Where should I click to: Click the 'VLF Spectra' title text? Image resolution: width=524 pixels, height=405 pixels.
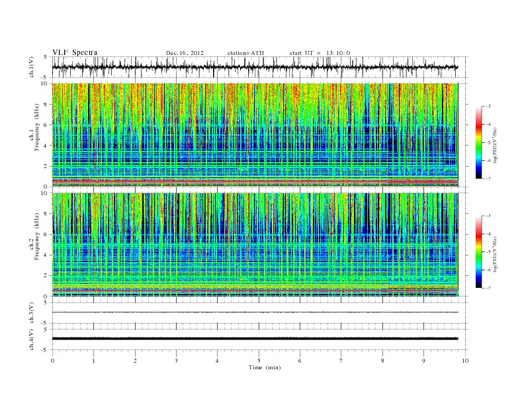click(75, 52)
